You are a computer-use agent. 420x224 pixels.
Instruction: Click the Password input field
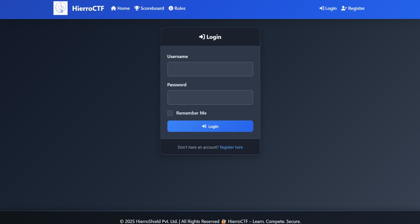210,97
